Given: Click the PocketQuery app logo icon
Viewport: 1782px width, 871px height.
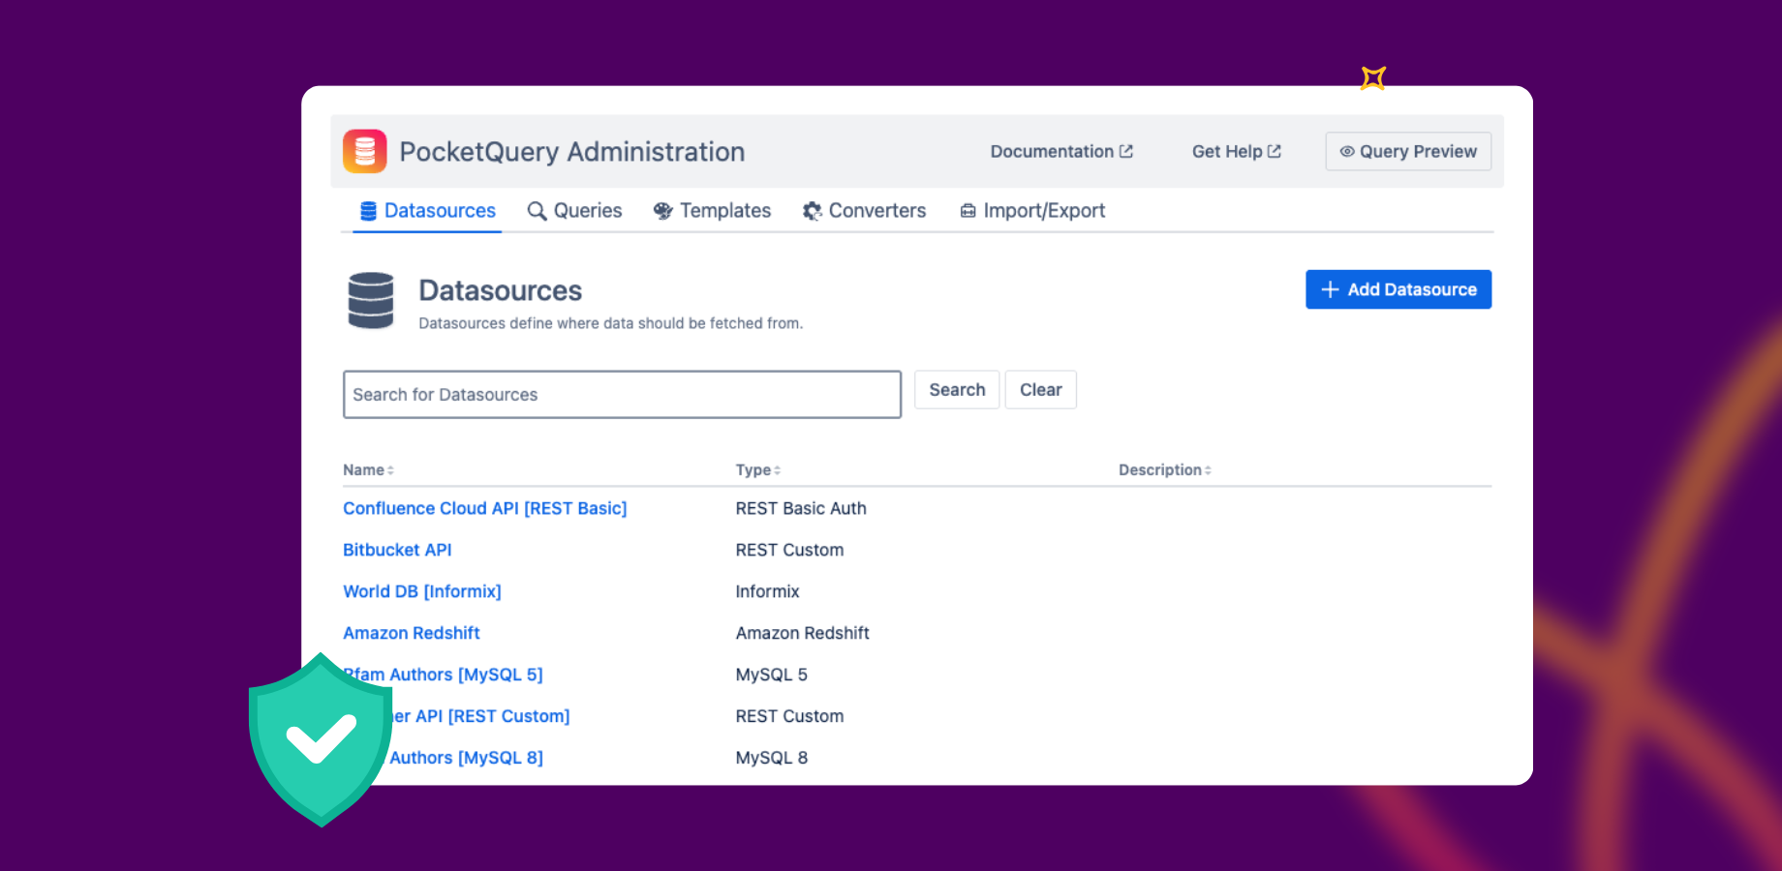Looking at the screenshot, I should pyautogui.click(x=366, y=151).
